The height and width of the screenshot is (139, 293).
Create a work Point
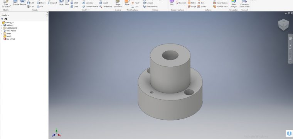(x=135, y=3)
